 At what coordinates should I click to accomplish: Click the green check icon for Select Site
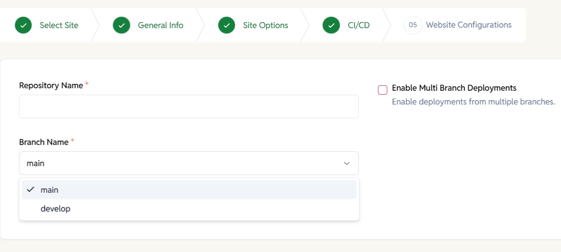23,25
